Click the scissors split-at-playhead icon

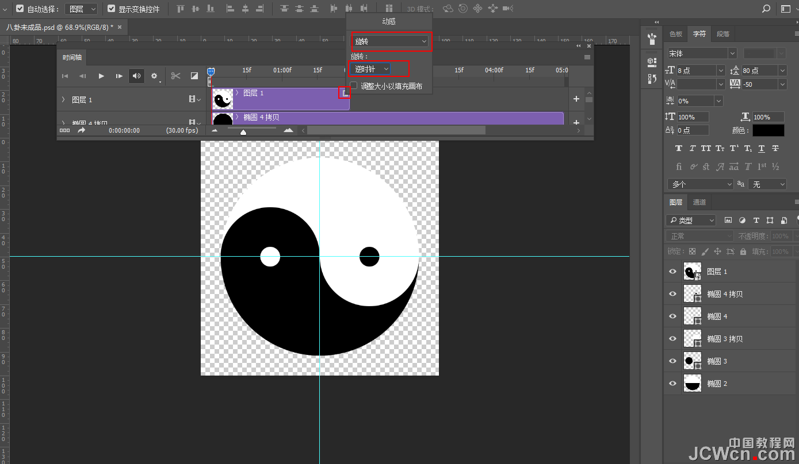(176, 76)
